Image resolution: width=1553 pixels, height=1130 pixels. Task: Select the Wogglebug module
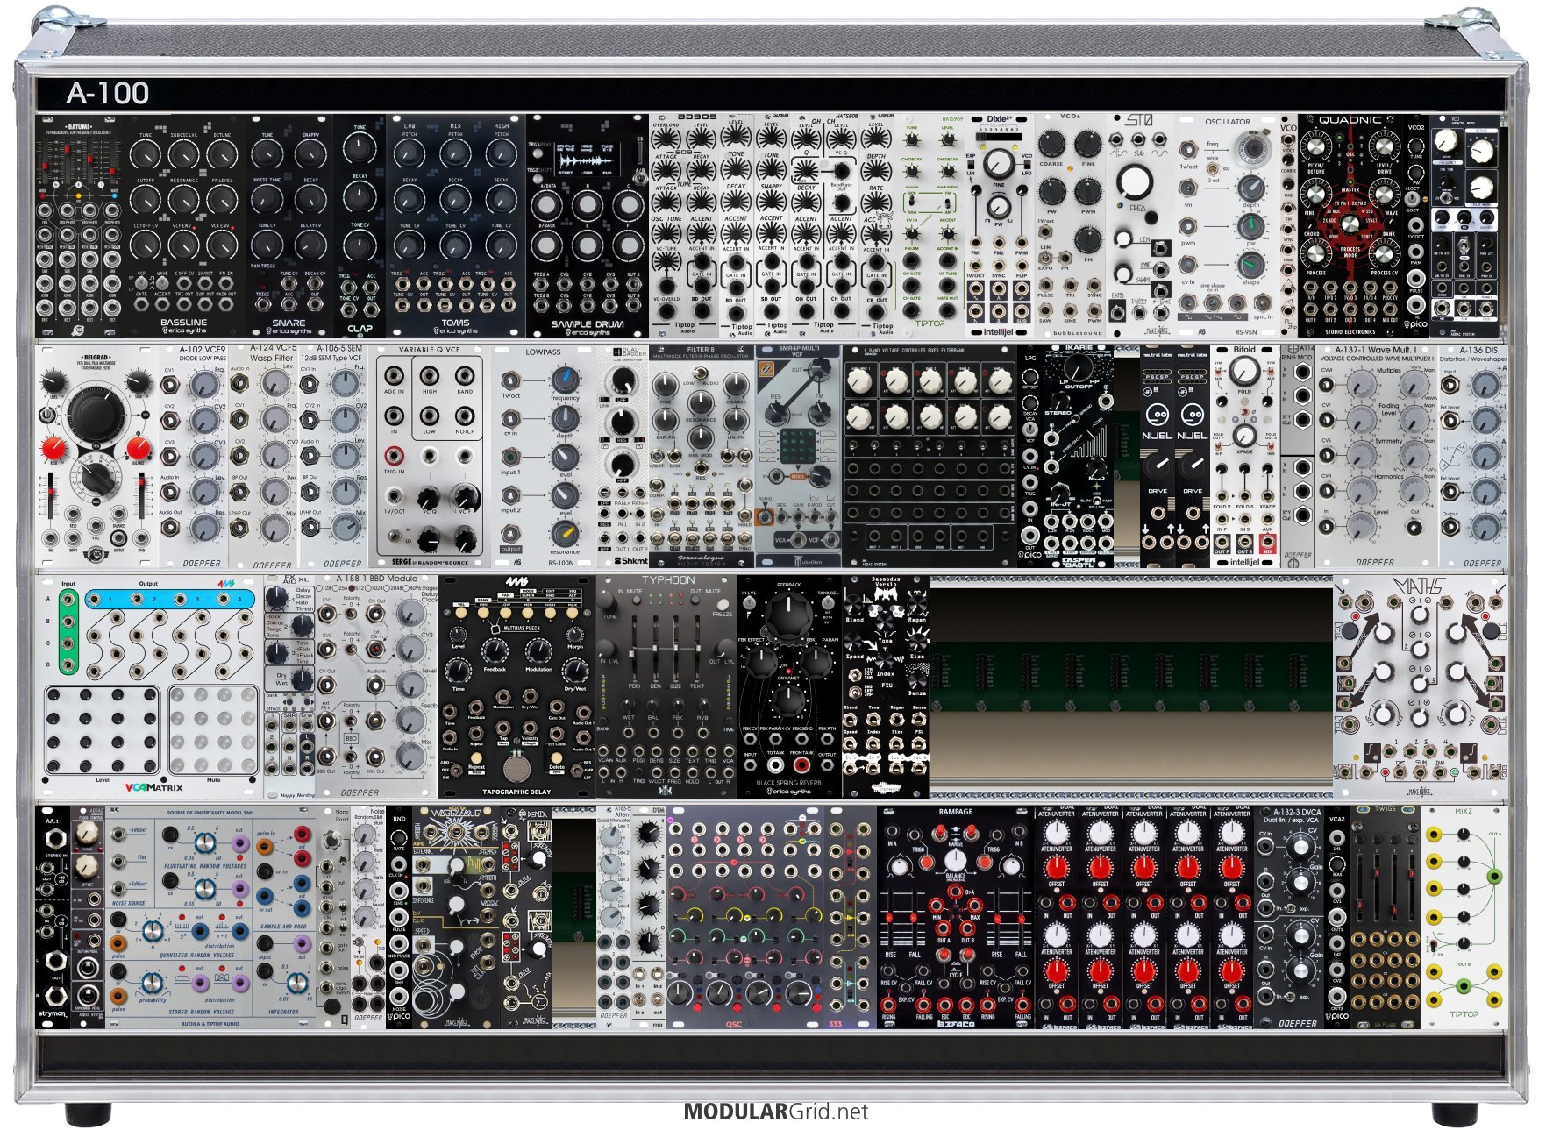point(456,918)
